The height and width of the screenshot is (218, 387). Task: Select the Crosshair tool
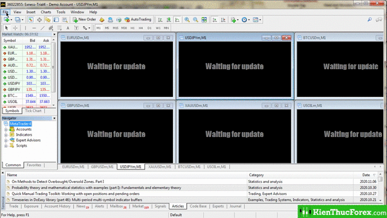click(x=15, y=28)
